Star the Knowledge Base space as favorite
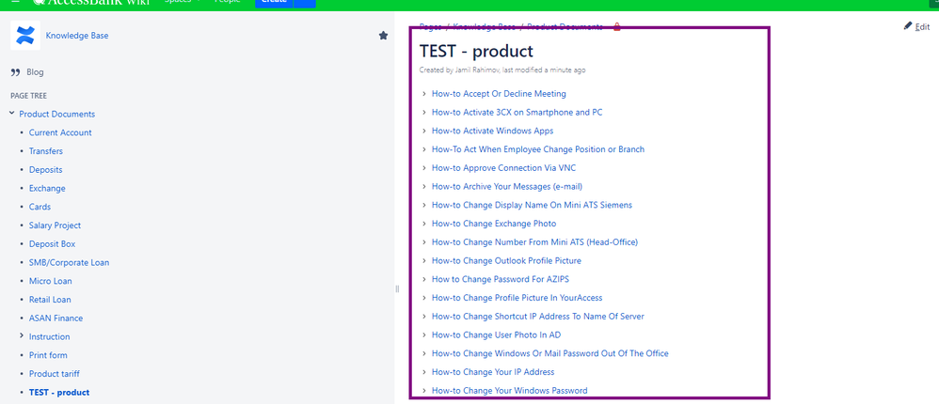This screenshot has width=939, height=404. click(383, 36)
